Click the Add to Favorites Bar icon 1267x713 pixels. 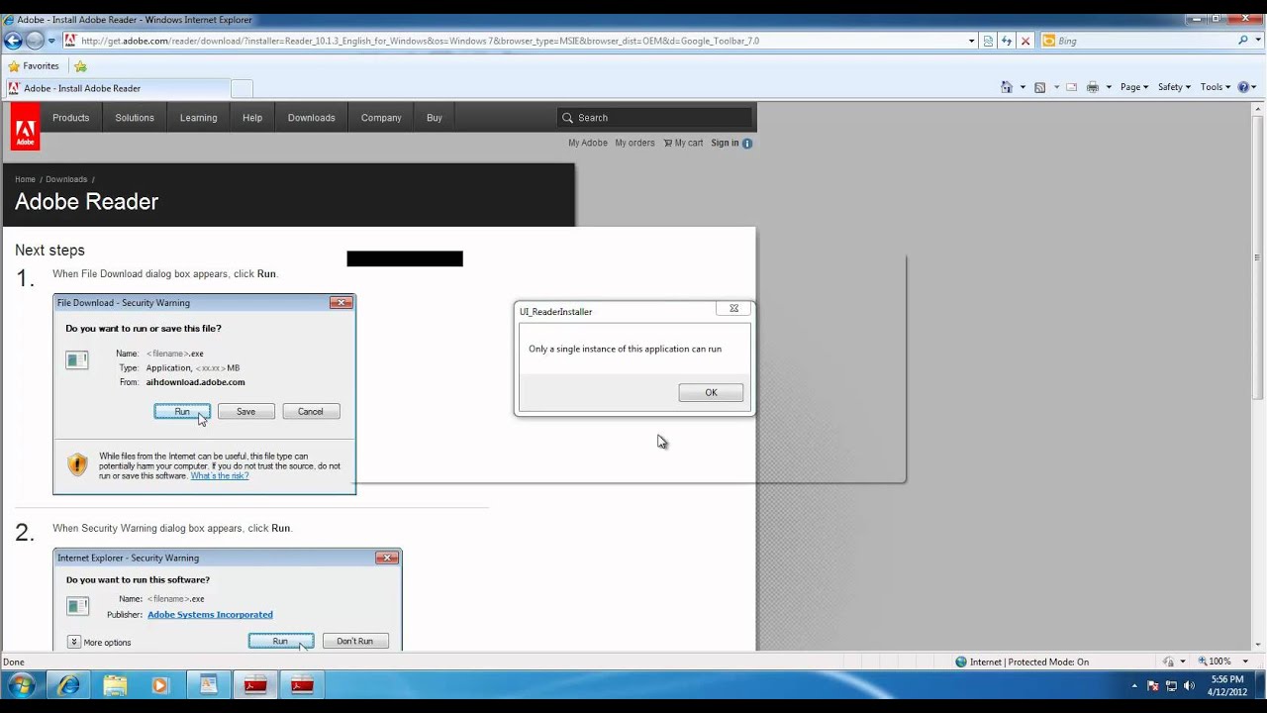pos(80,66)
